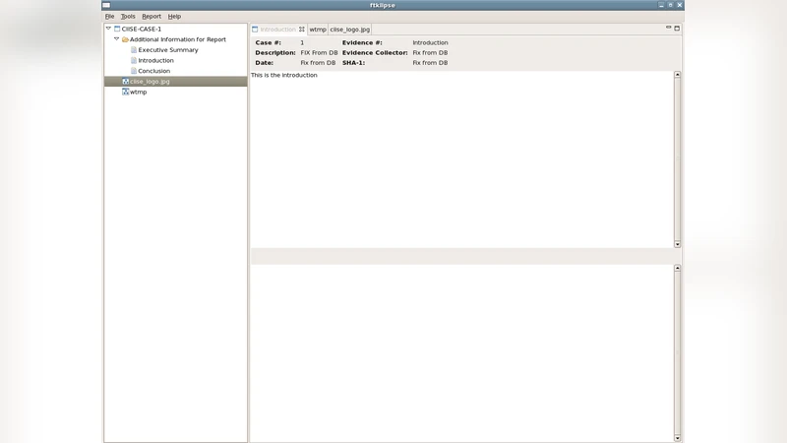This screenshot has height=443, width=787.
Task: Switch to the wtmp tab
Action: tap(318, 30)
